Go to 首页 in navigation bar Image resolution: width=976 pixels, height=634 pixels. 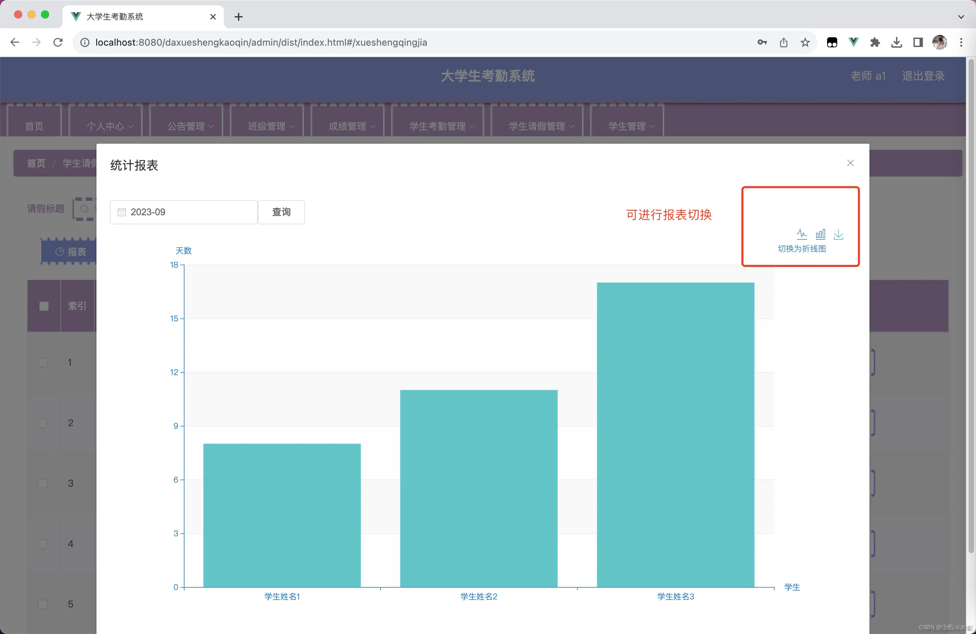pyautogui.click(x=34, y=126)
